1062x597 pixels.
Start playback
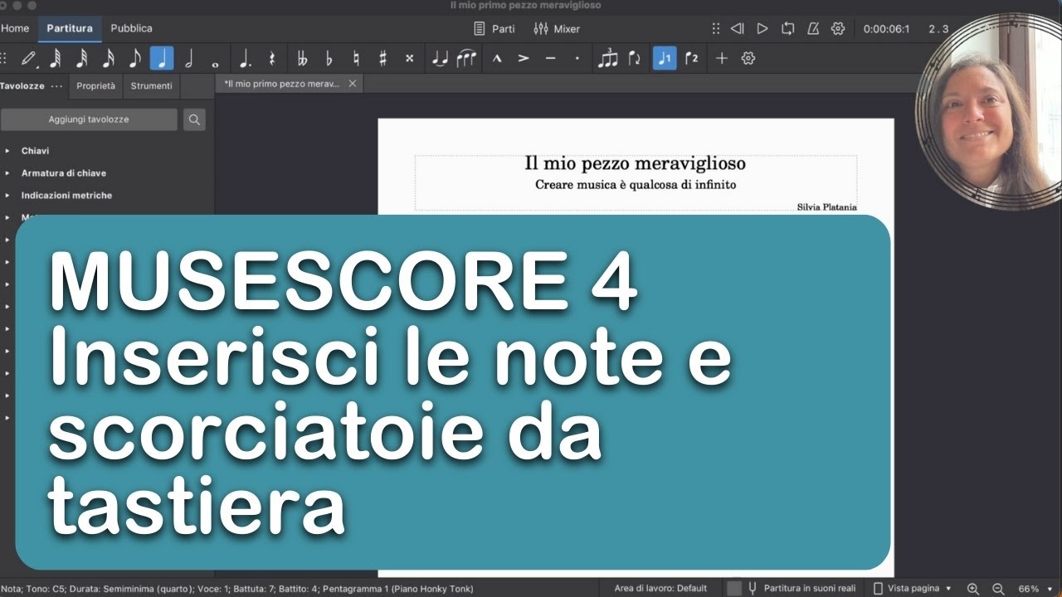point(762,29)
